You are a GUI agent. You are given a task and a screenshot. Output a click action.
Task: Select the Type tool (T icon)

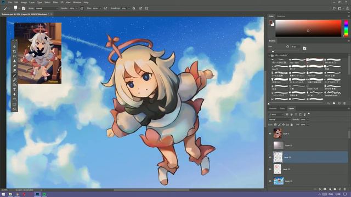point(15,90)
